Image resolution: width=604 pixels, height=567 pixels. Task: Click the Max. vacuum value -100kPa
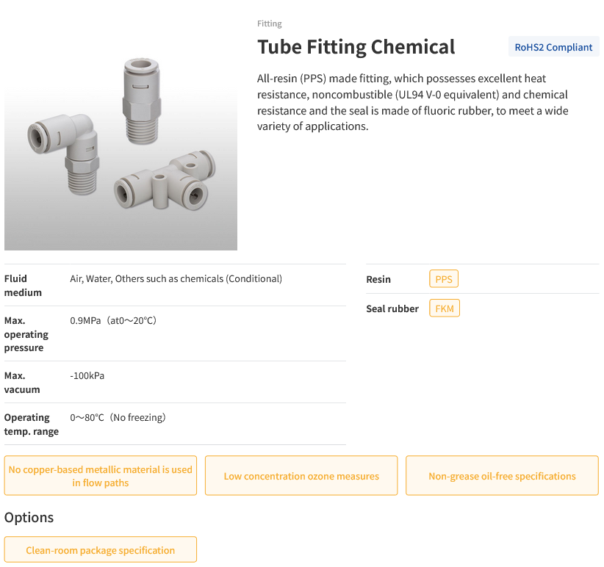[86, 375]
